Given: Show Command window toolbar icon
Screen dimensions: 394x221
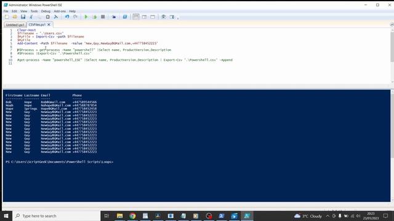Looking at the screenshot, I should pos(164,17).
